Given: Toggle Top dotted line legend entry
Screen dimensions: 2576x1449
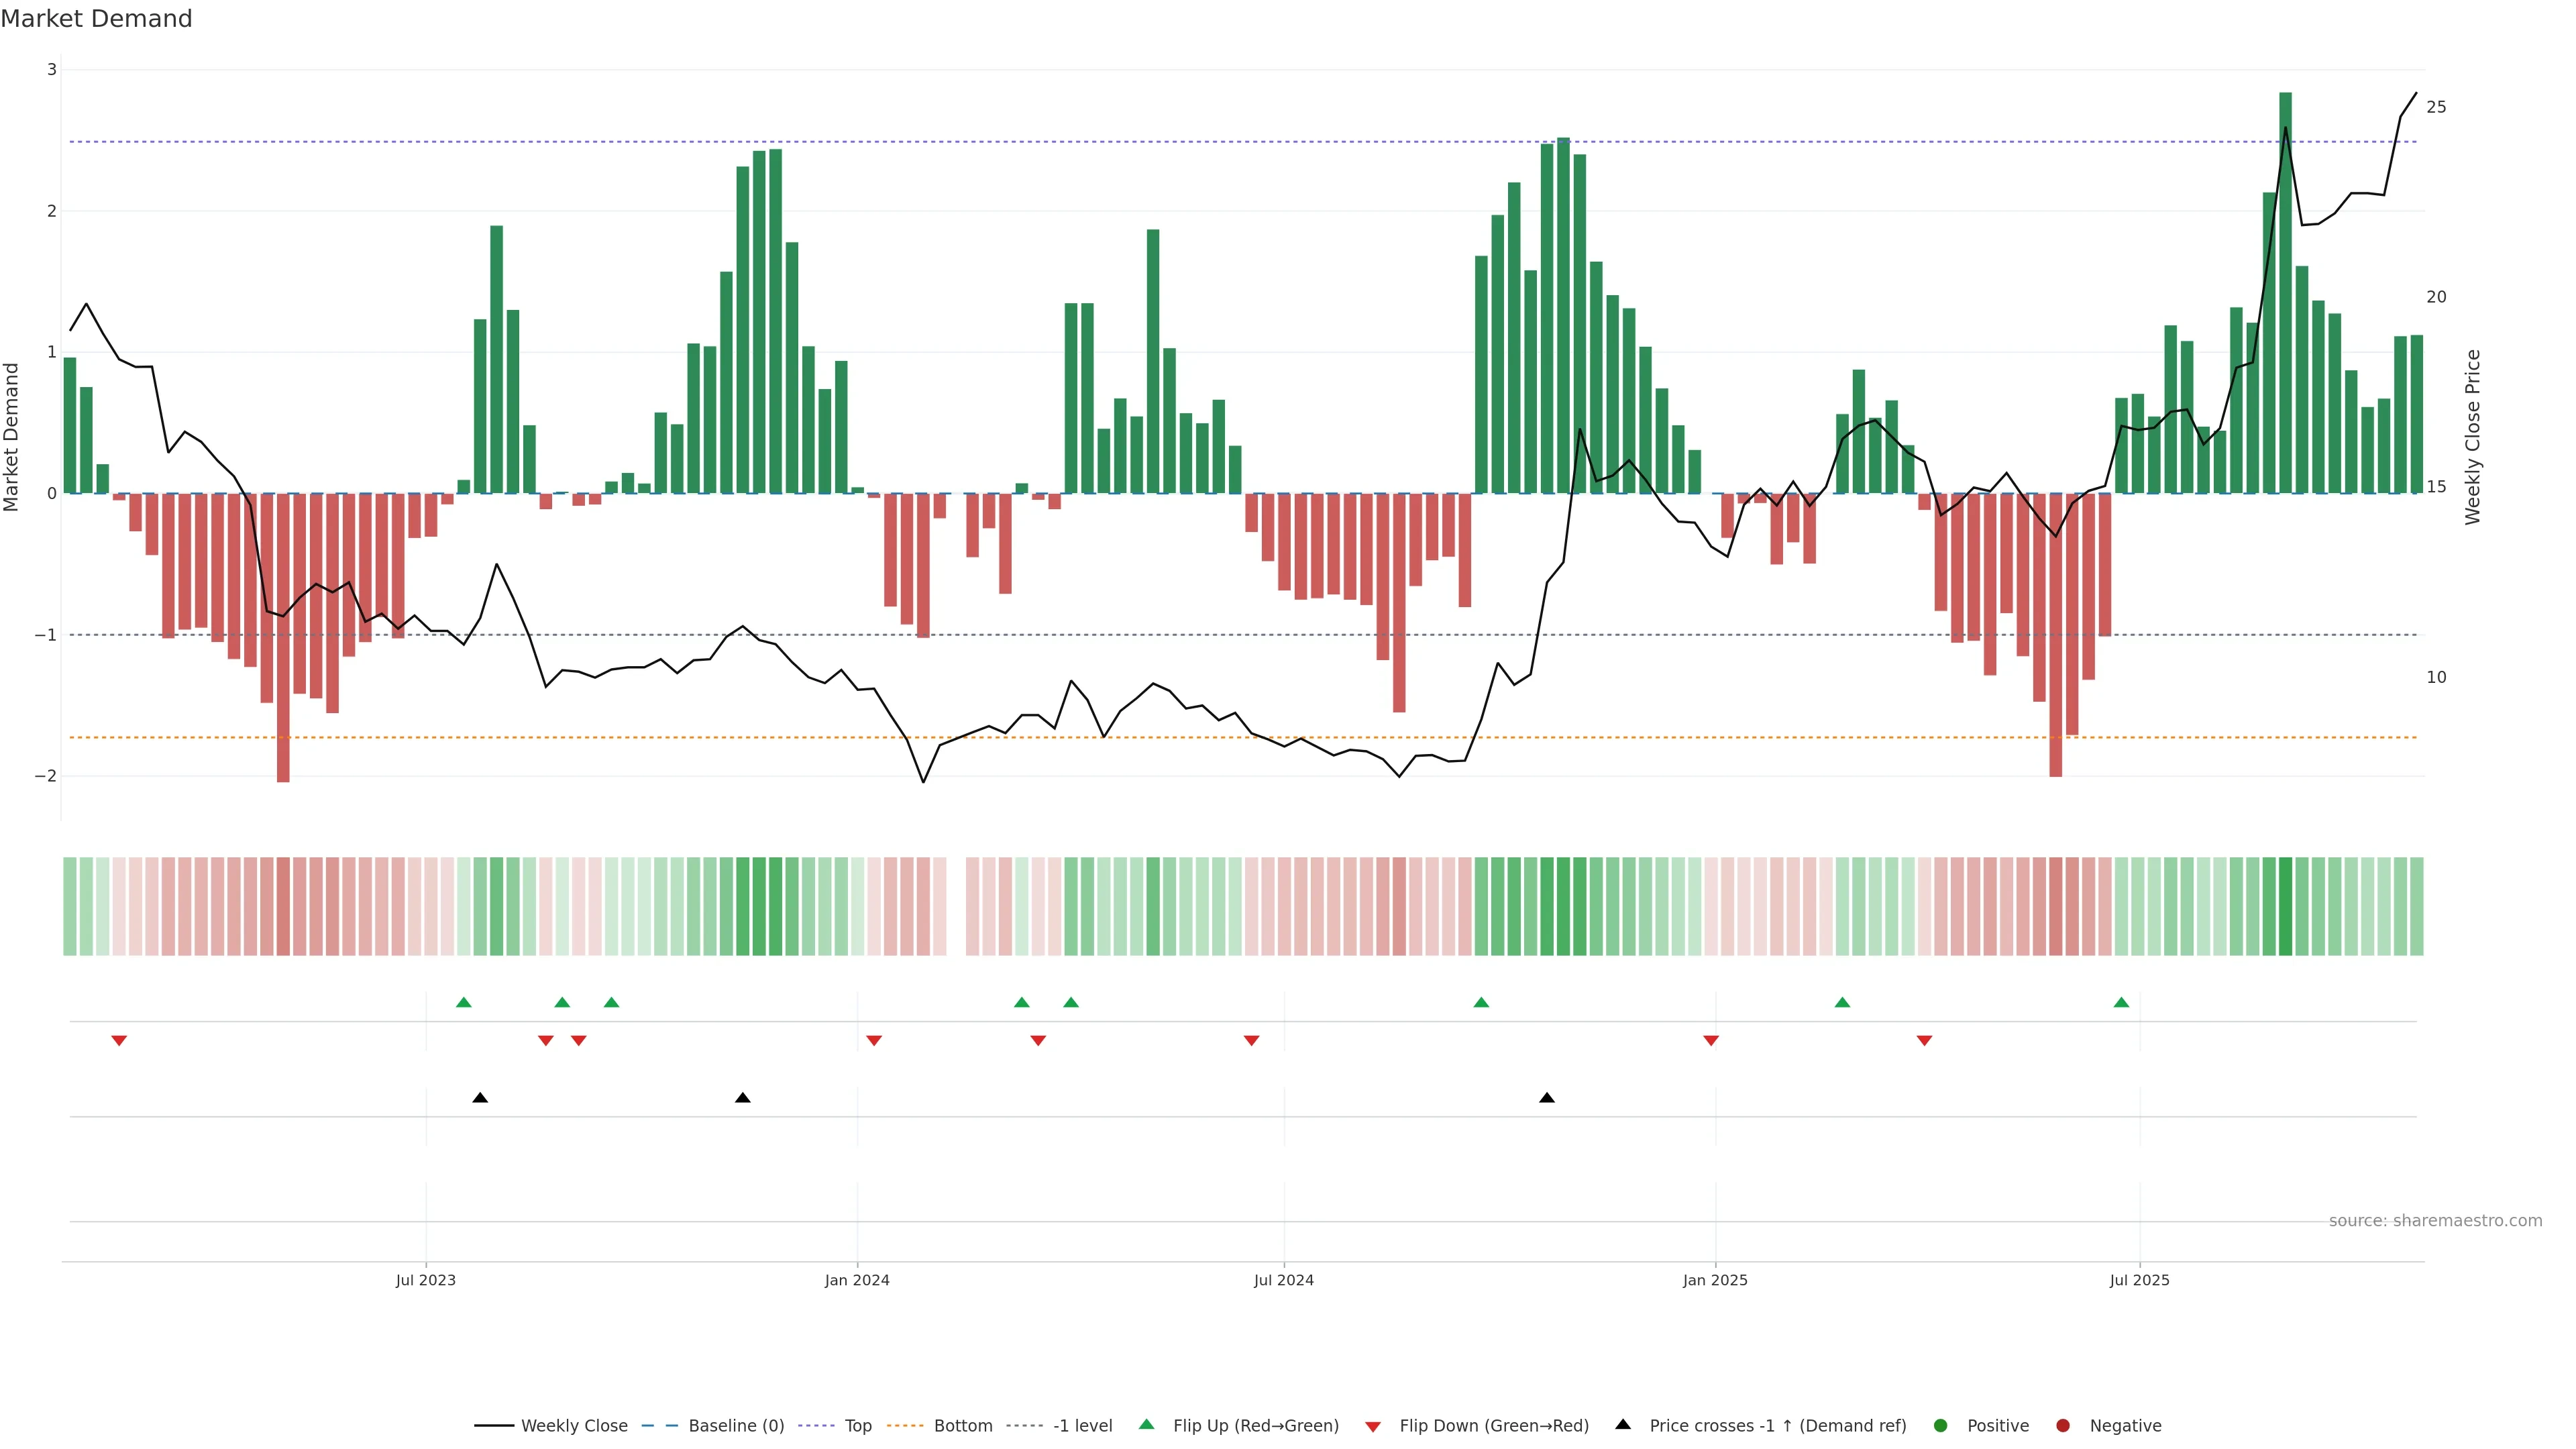Looking at the screenshot, I should click(x=857, y=1426).
